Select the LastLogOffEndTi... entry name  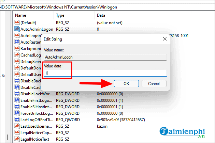(x=37, y=120)
